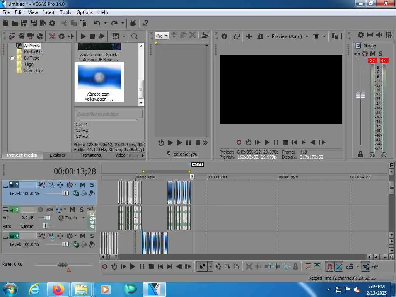The width and height of the screenshot is (396, 297).
Task: Stop media preview in Project Media toolbar
Action: (92, 36)
